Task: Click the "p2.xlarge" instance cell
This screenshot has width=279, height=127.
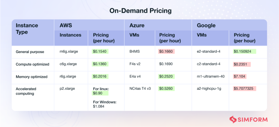Action: (67, 88)
